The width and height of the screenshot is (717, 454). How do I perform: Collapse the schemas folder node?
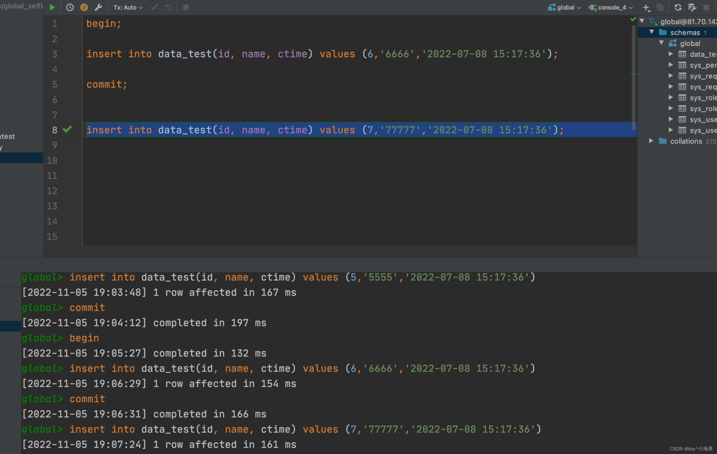point(652,32)
